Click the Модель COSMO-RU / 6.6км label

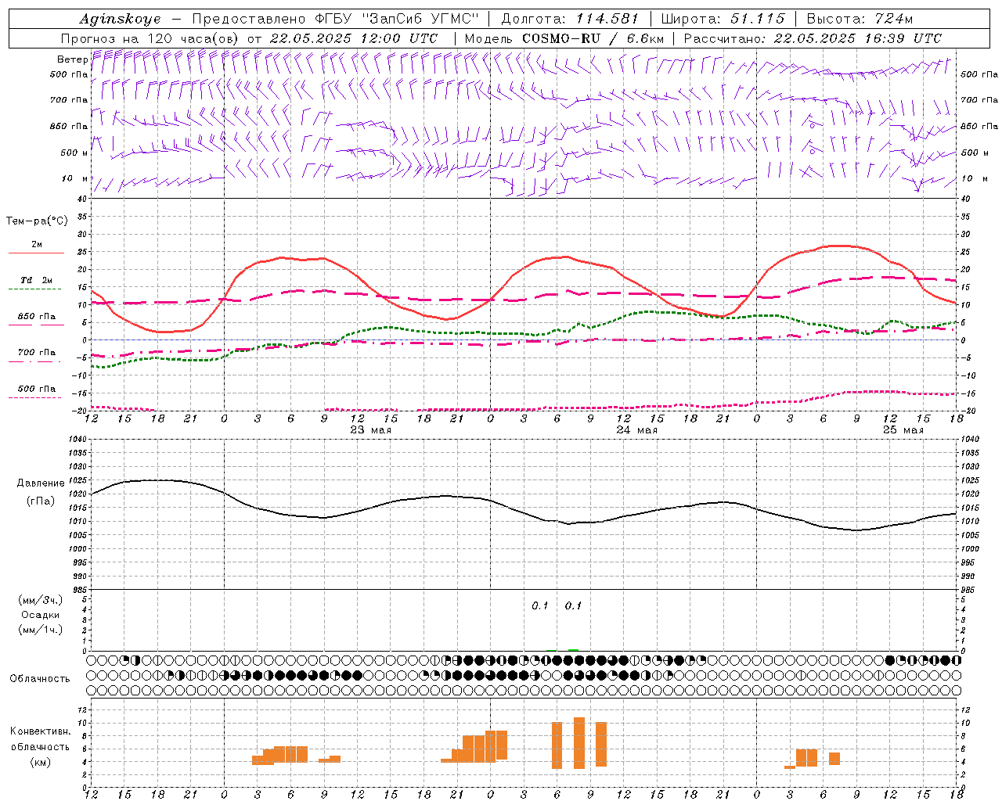tap(564, 38)
